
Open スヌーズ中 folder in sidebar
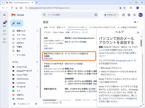pyautogui.click(x=25, y=39)
